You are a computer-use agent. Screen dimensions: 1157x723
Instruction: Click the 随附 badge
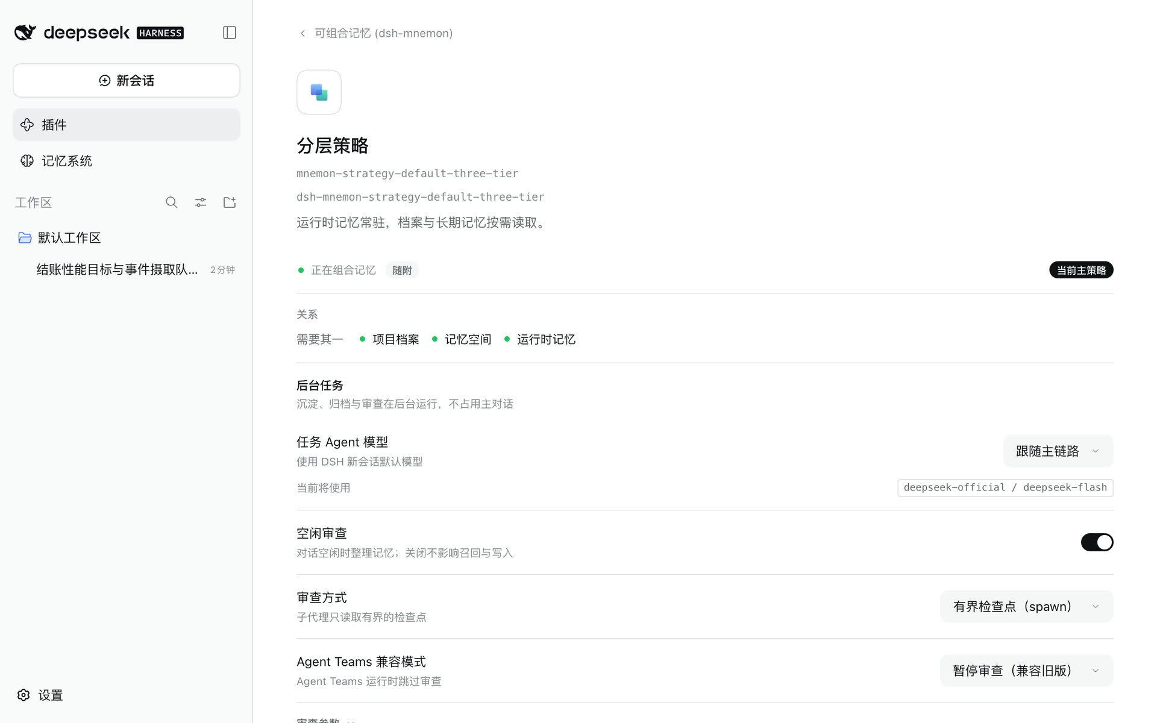(402, 270)
